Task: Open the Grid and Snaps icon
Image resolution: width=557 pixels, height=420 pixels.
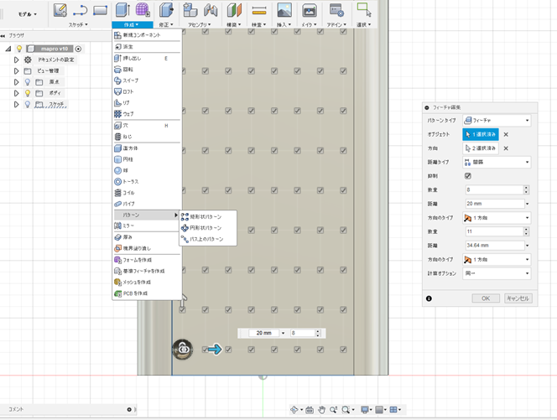Action: click(379, 410)
